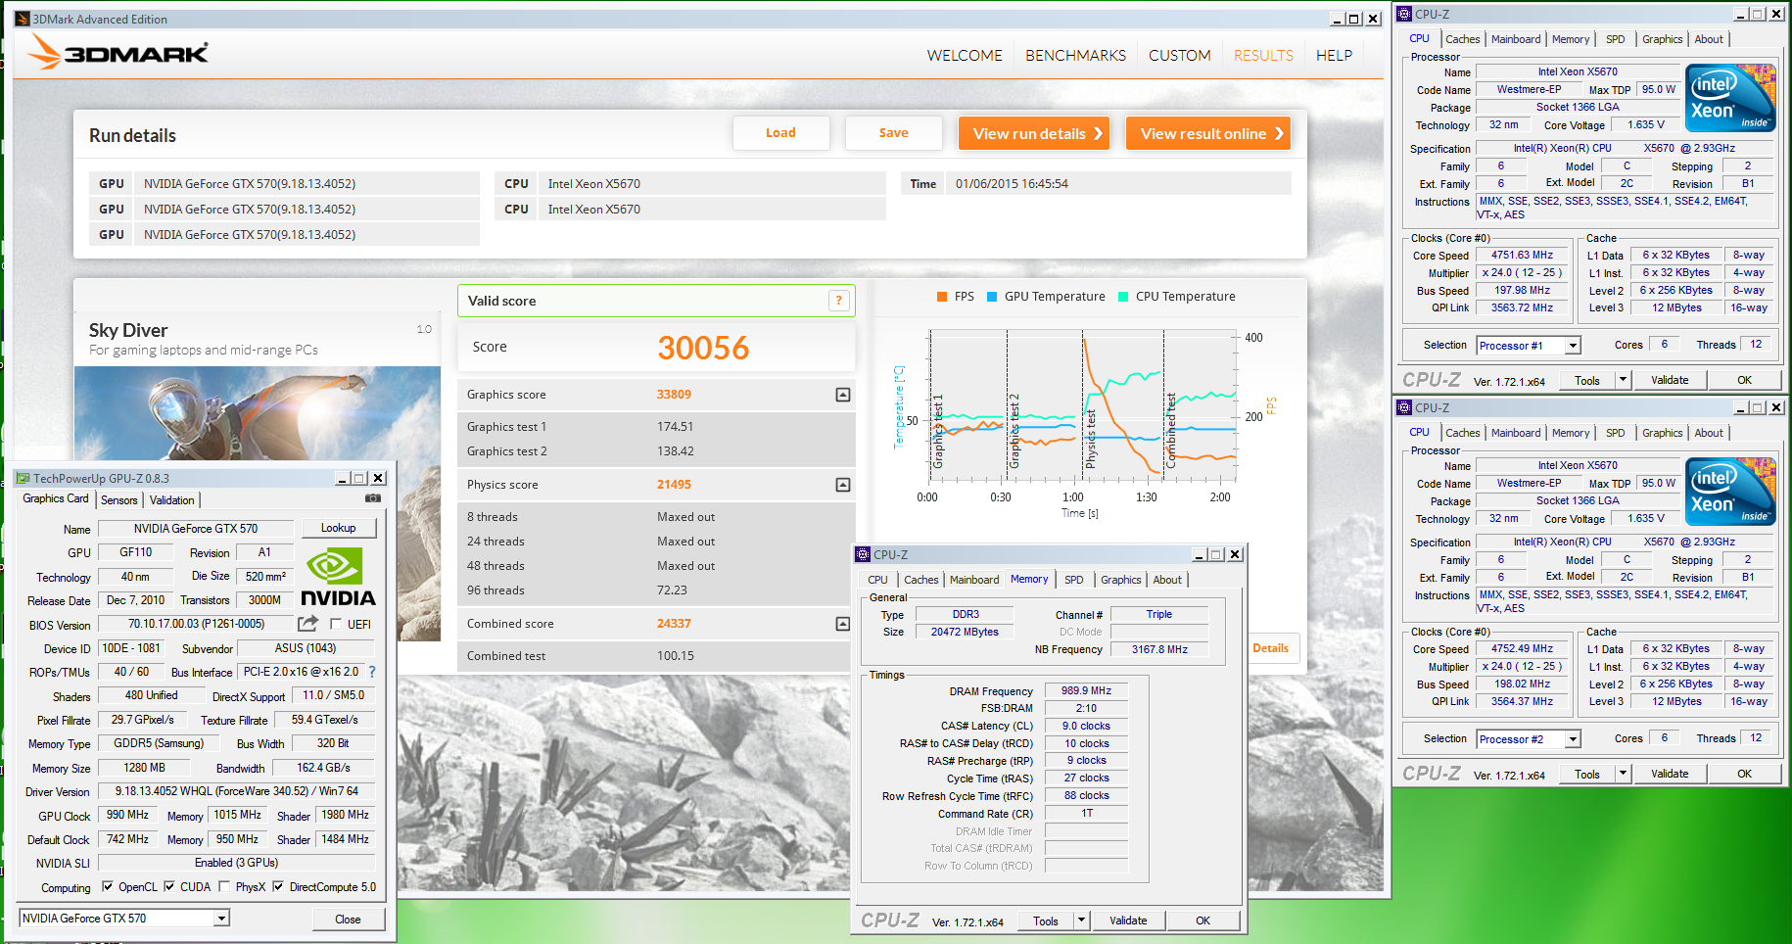Click the Details link below the chart
The width and height of the screenshot is (1792, 944).
click(1271, 648)
